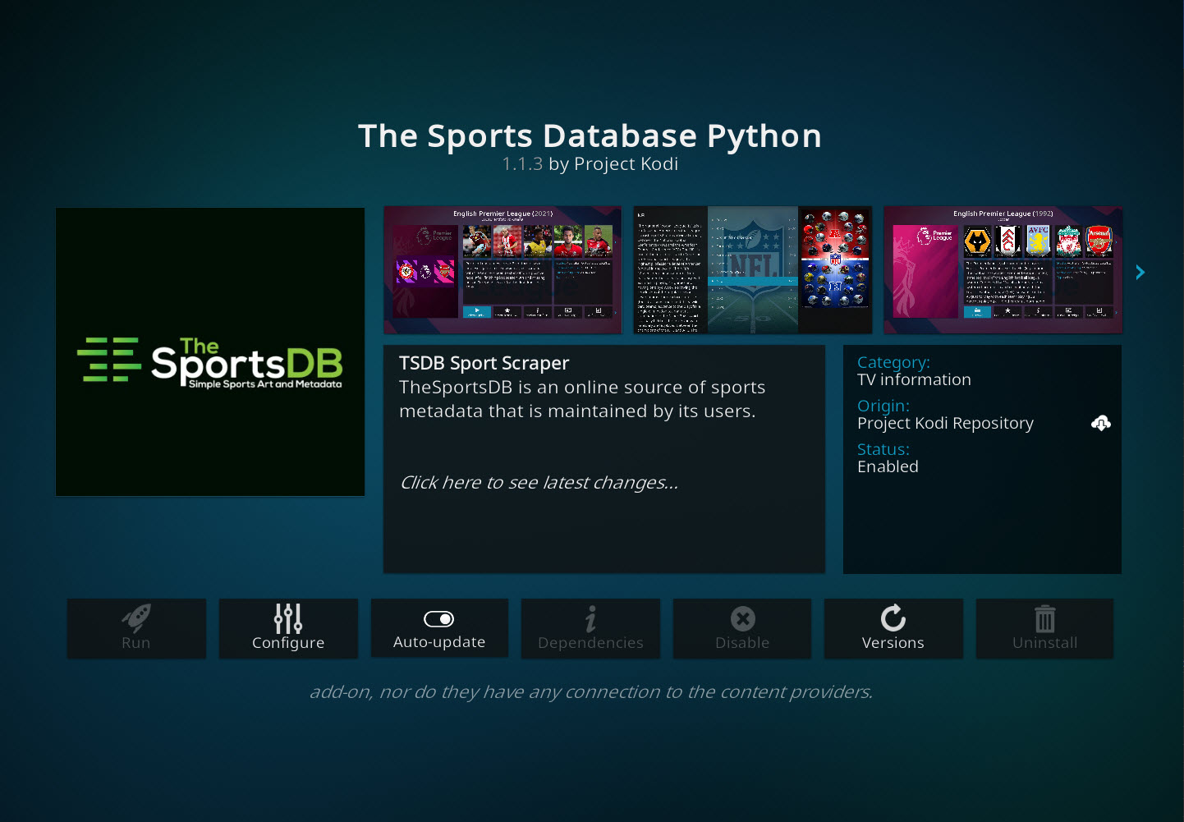
Task: Click the TV information value
Action: tap(914, 379)
